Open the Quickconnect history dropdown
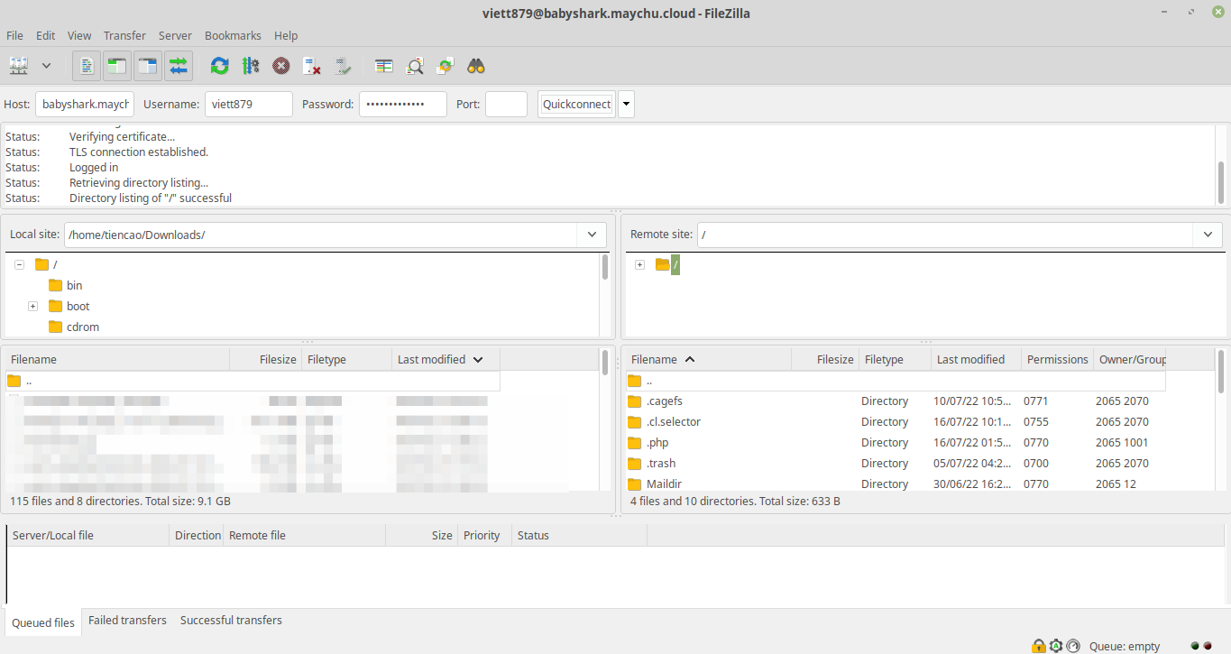This screenshot has height=654, width=1231. tap(626, 104)
